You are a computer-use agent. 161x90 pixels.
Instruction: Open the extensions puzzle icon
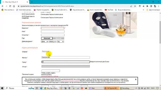click(x=147, y=6)
